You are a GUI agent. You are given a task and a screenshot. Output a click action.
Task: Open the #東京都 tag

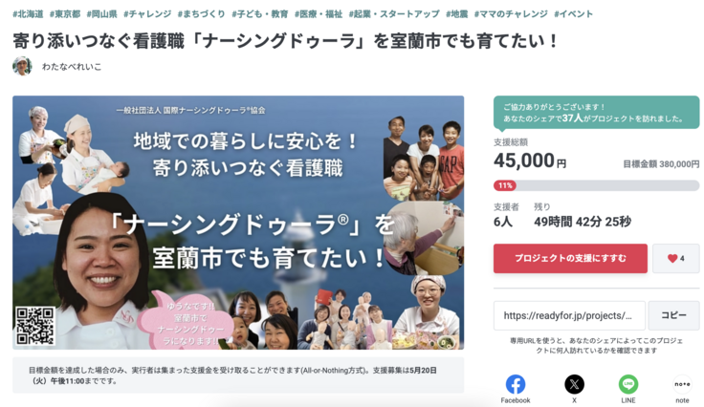[x=65, y=14]
